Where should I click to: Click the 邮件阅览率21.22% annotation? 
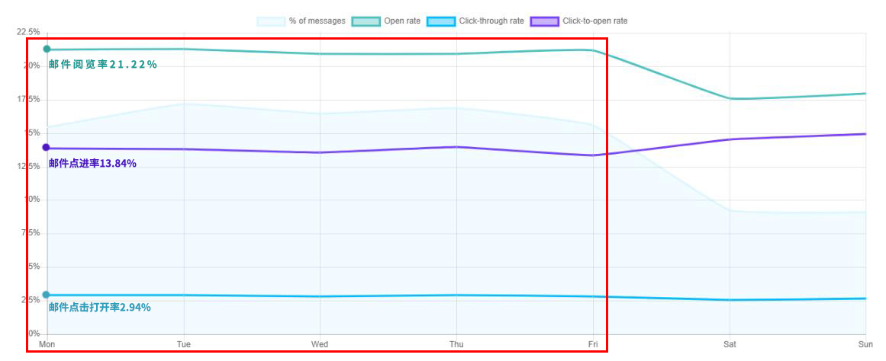click(103, 65)
